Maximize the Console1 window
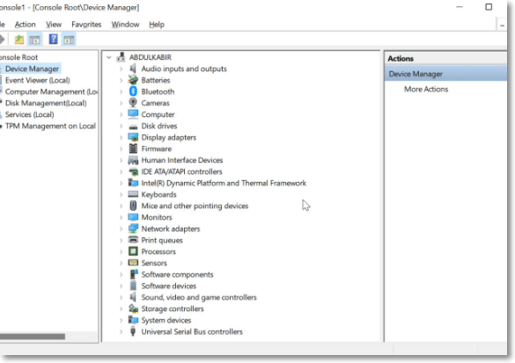Screen dimensions: 515x363 (x=489, y=7)
